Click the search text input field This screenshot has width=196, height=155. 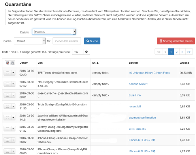coord(67,41)
